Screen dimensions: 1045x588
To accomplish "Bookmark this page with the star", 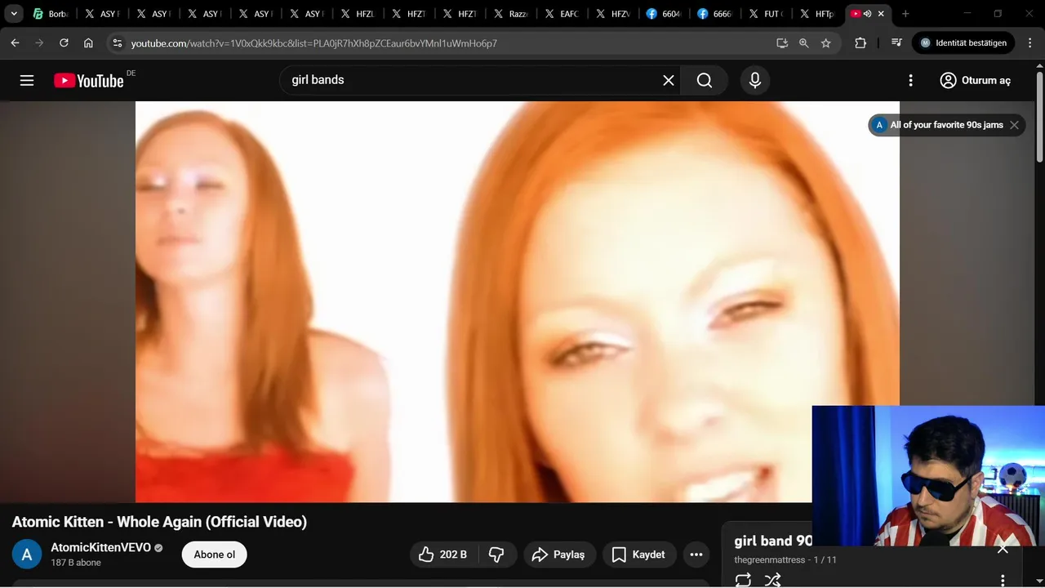I will click(x=826, y=43).
